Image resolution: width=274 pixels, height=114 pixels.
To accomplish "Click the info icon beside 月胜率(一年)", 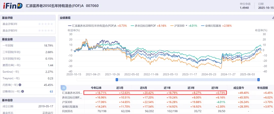I will (20, 85).
